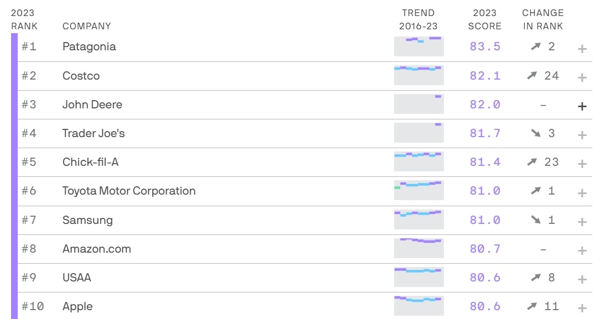Screen dimensions: 600x319
Task: Click Toyota's trend chart with green segment
Action: 419,190
